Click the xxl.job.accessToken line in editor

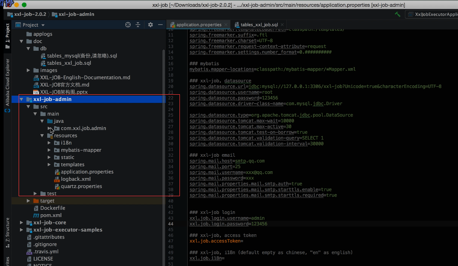pos(216,241)
